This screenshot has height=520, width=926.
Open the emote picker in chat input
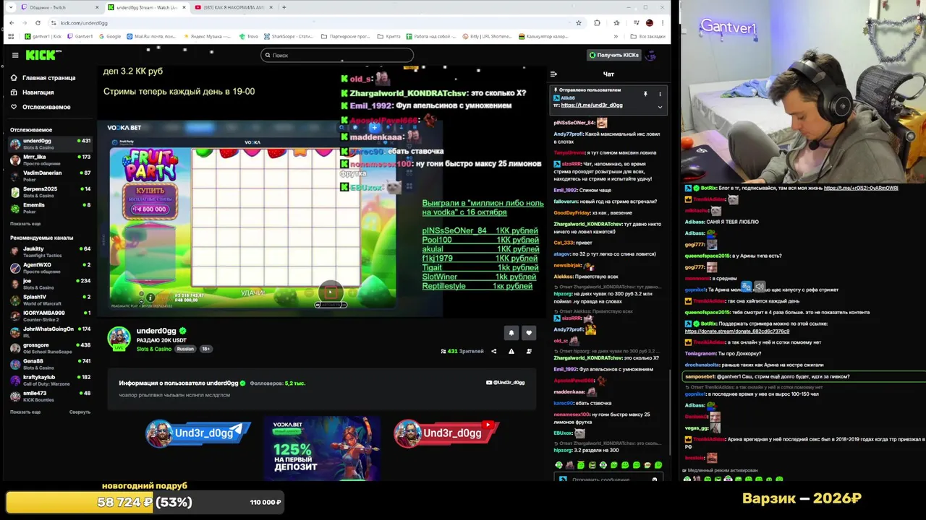[655, 480]
